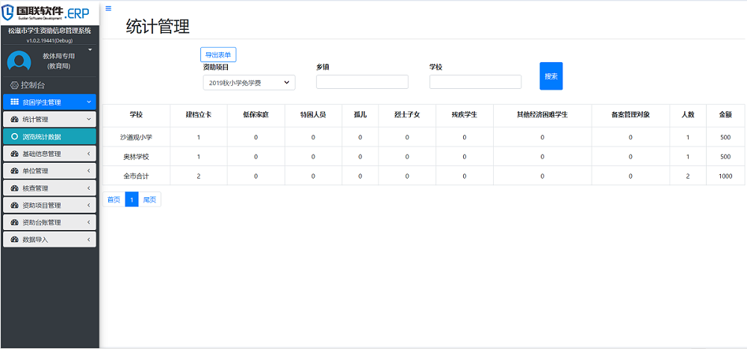This screenshot has width=747, height=349.
Task: Go to 首页 first page link
Action: (114, 200)
